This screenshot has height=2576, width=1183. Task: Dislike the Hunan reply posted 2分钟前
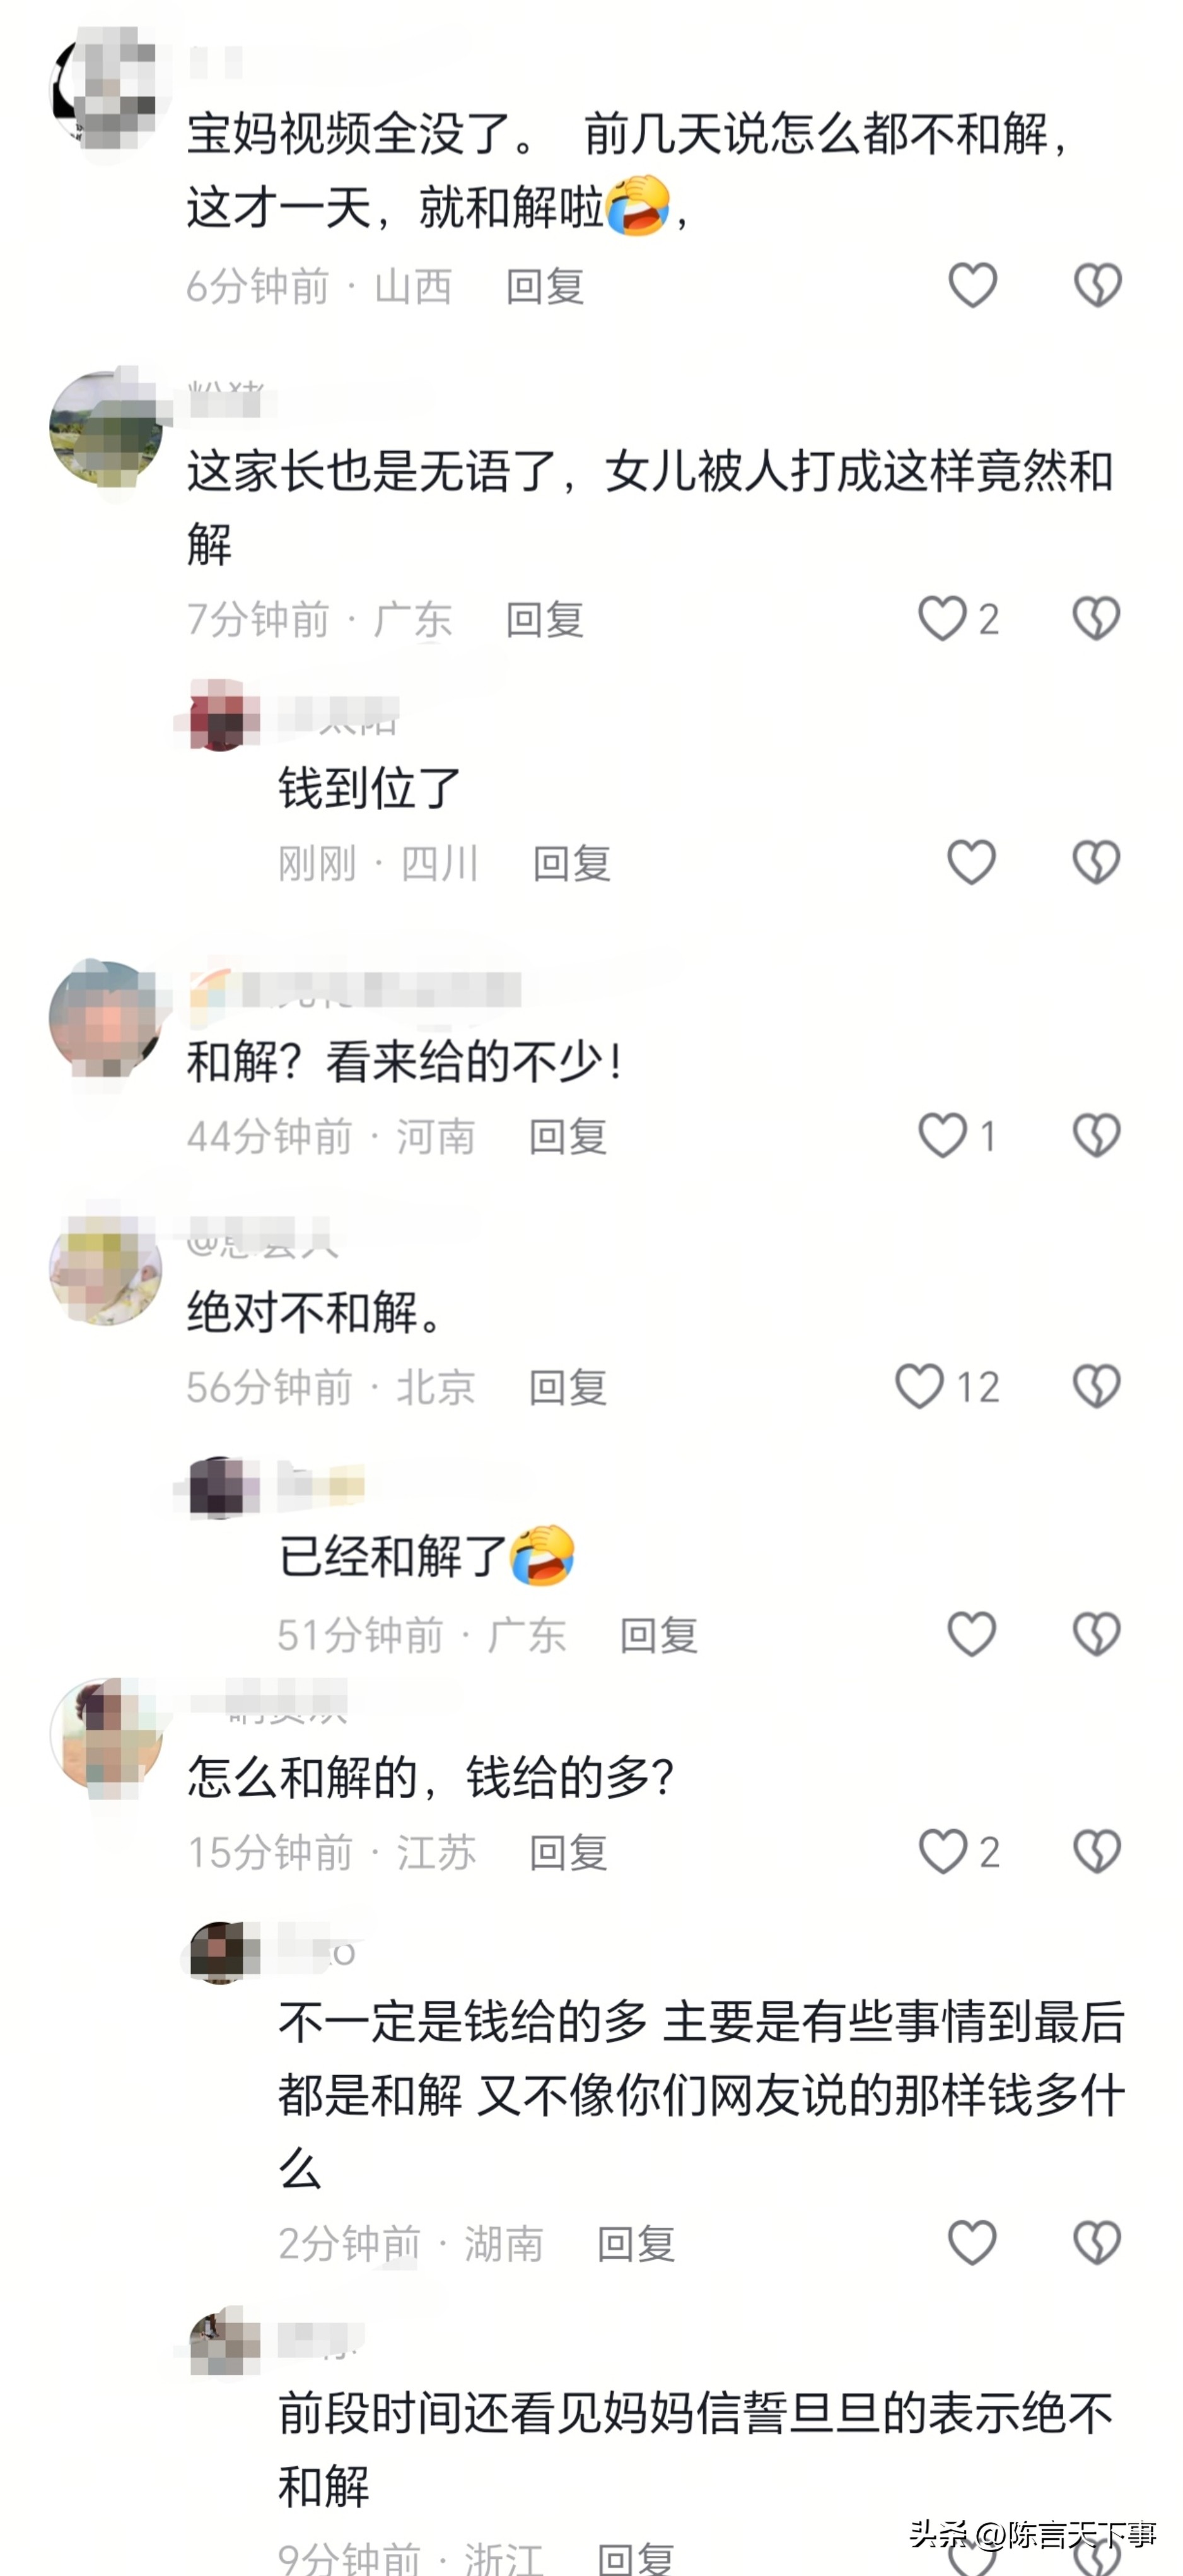pos(1097,2243)
